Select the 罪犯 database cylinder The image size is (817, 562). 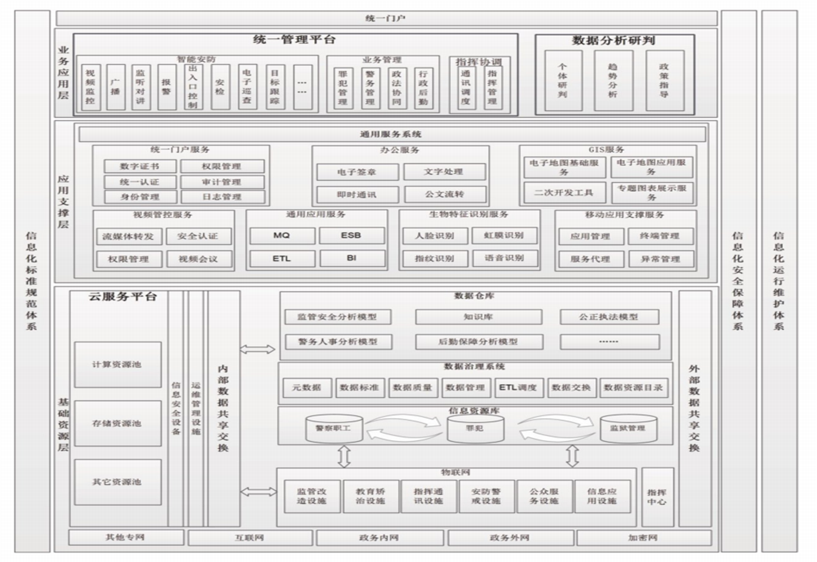[x=474, y=429]
